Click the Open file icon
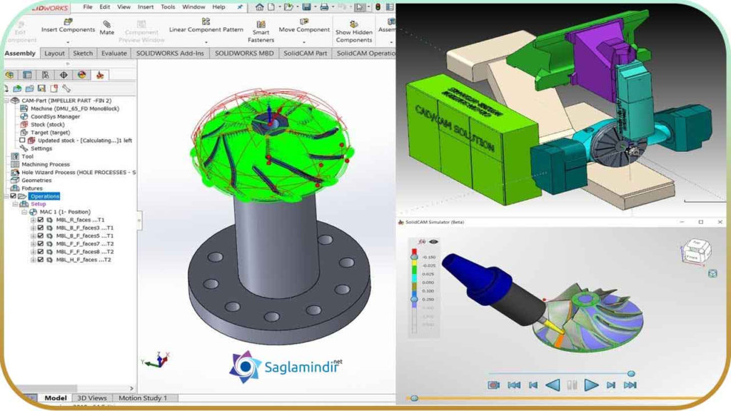 point(288,7)
